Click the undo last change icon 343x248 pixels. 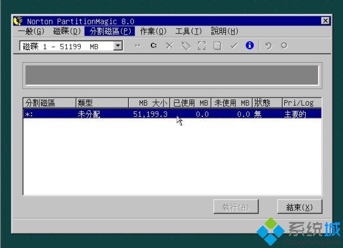268,46
